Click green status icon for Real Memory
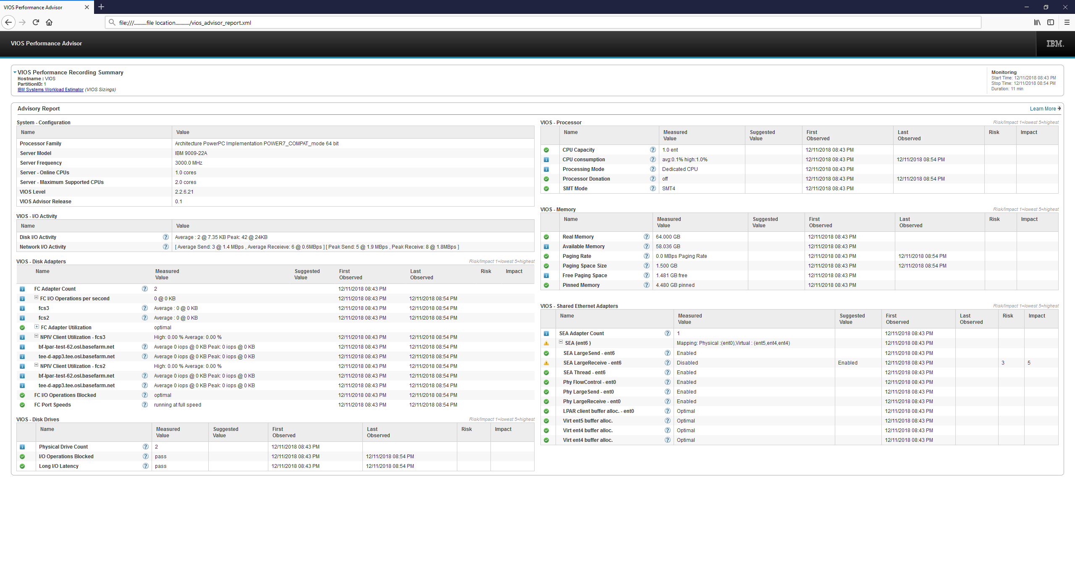1075x588 pixels. click(546, 237)
